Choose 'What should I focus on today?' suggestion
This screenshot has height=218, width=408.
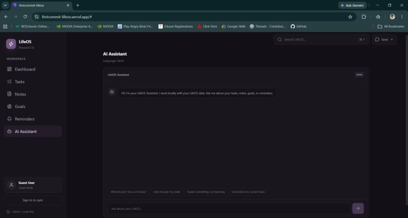(128, 192)
